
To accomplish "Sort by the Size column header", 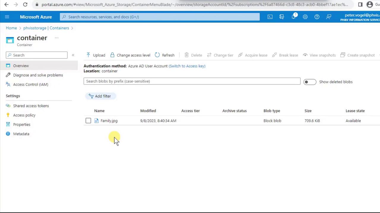I will [308, 111].
